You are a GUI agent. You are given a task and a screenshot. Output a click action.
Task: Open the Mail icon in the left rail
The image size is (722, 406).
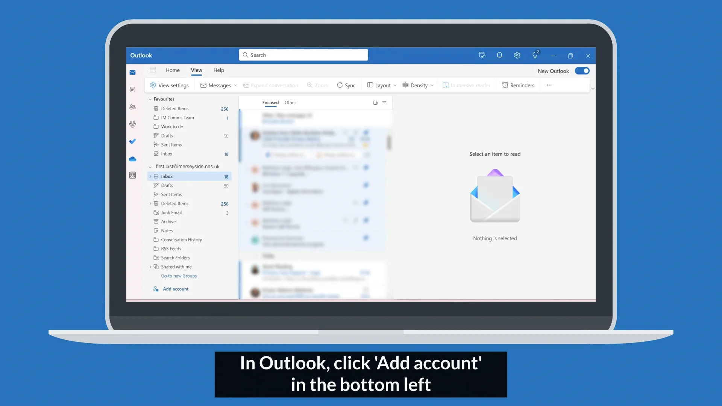pyautogui.click(x=132, y=72)
